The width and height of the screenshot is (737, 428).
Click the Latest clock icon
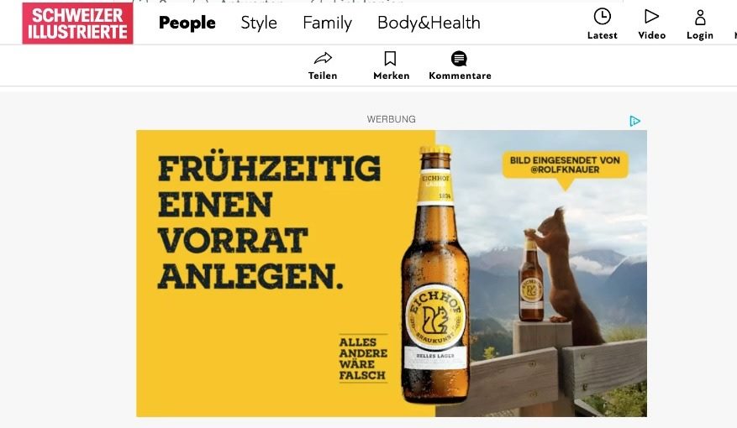(602, 17)
